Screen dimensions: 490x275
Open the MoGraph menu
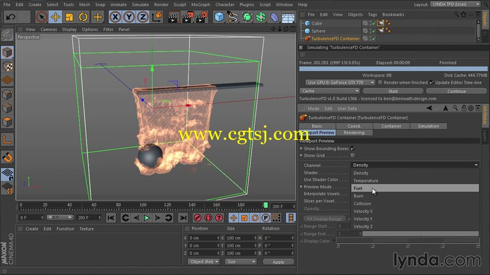click(x=201, y=5)
